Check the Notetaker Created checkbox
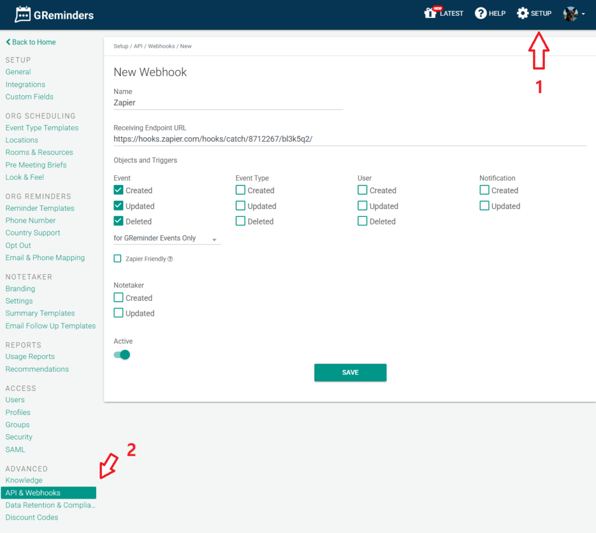 (118, 297)
